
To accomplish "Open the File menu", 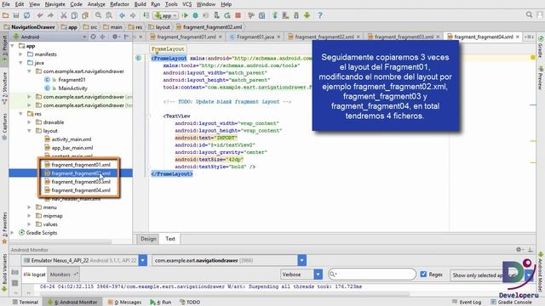I will (x=6, y=4).
